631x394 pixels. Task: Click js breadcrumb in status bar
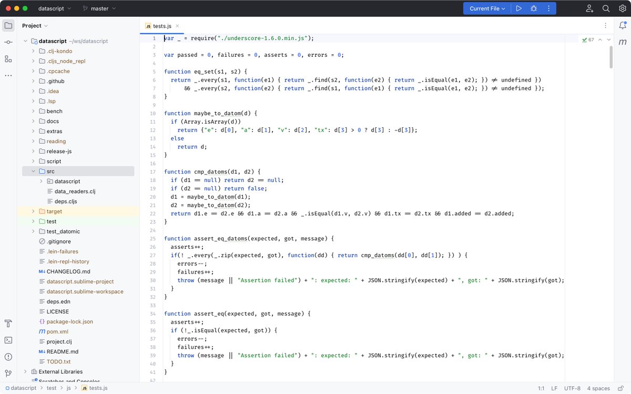coord(69,388)
